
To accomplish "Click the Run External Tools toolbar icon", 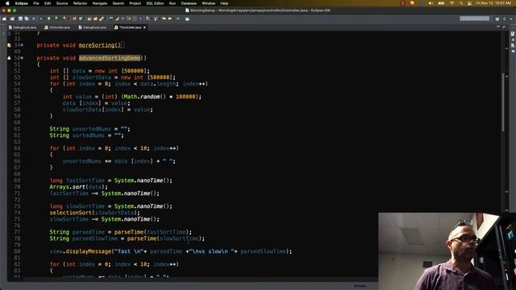I will (x=64, y=19).
